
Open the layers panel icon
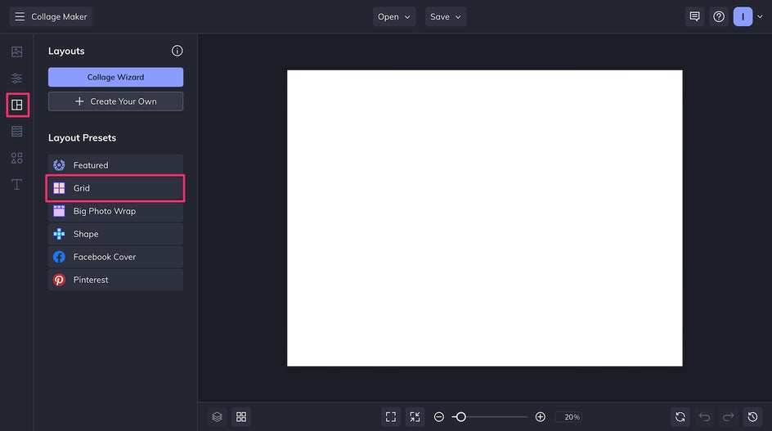[218, 417]
